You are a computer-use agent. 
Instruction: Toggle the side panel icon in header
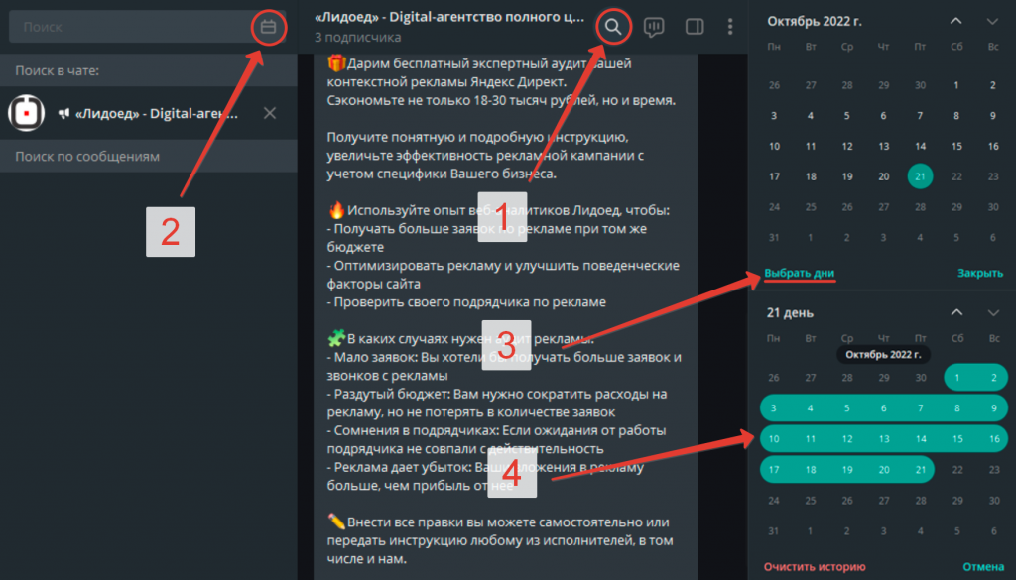coord(695,28)
